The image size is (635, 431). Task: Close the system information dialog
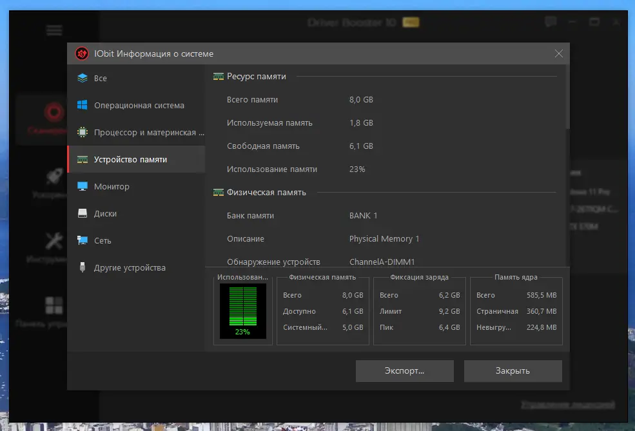pyautogui.click(x=558, y=53)
